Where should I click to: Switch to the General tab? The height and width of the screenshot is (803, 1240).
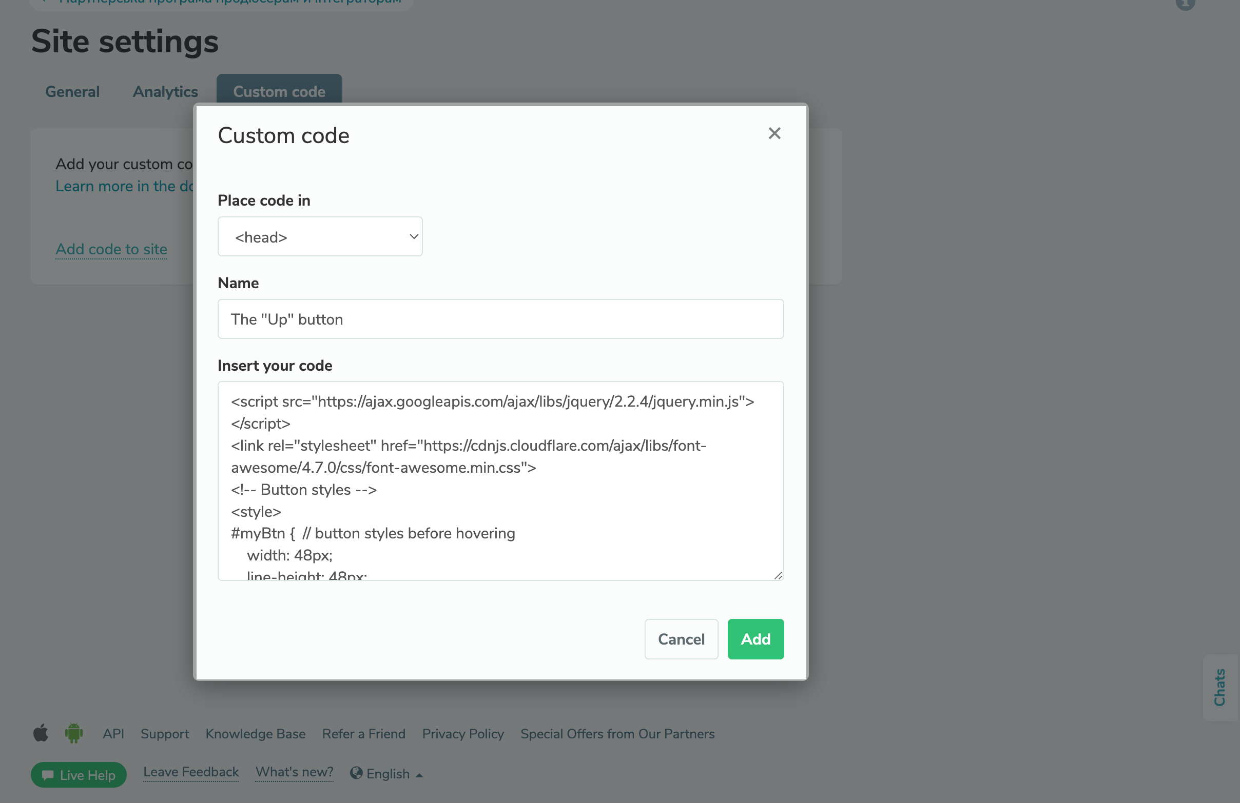[x=72, y=92]
